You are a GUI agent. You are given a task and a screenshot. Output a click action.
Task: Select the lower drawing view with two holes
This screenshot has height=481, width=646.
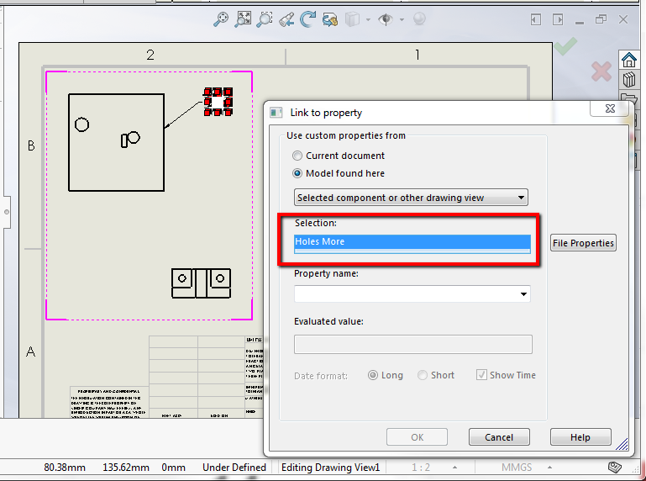pyautogui.click(x=201, y=283)
